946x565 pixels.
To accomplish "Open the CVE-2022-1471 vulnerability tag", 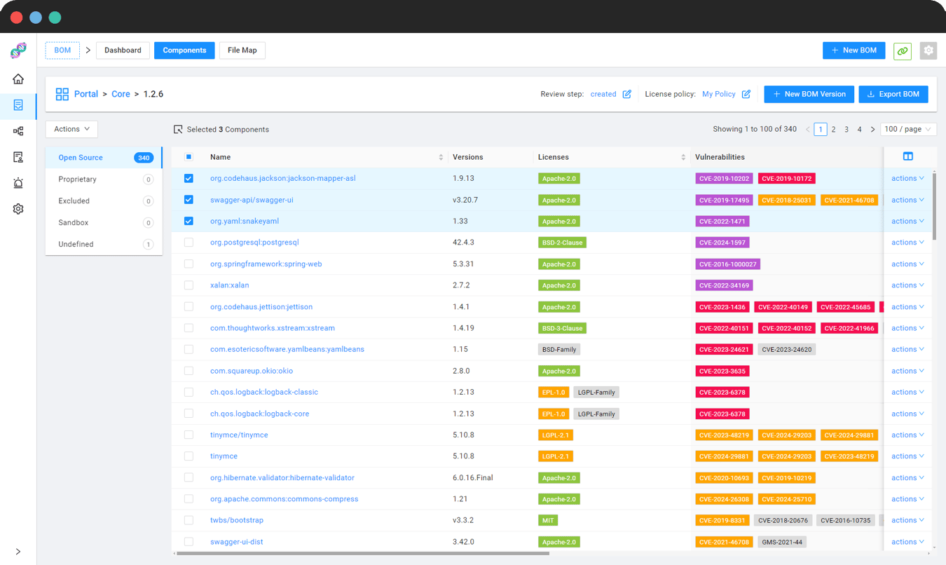I will pos(722,221).
